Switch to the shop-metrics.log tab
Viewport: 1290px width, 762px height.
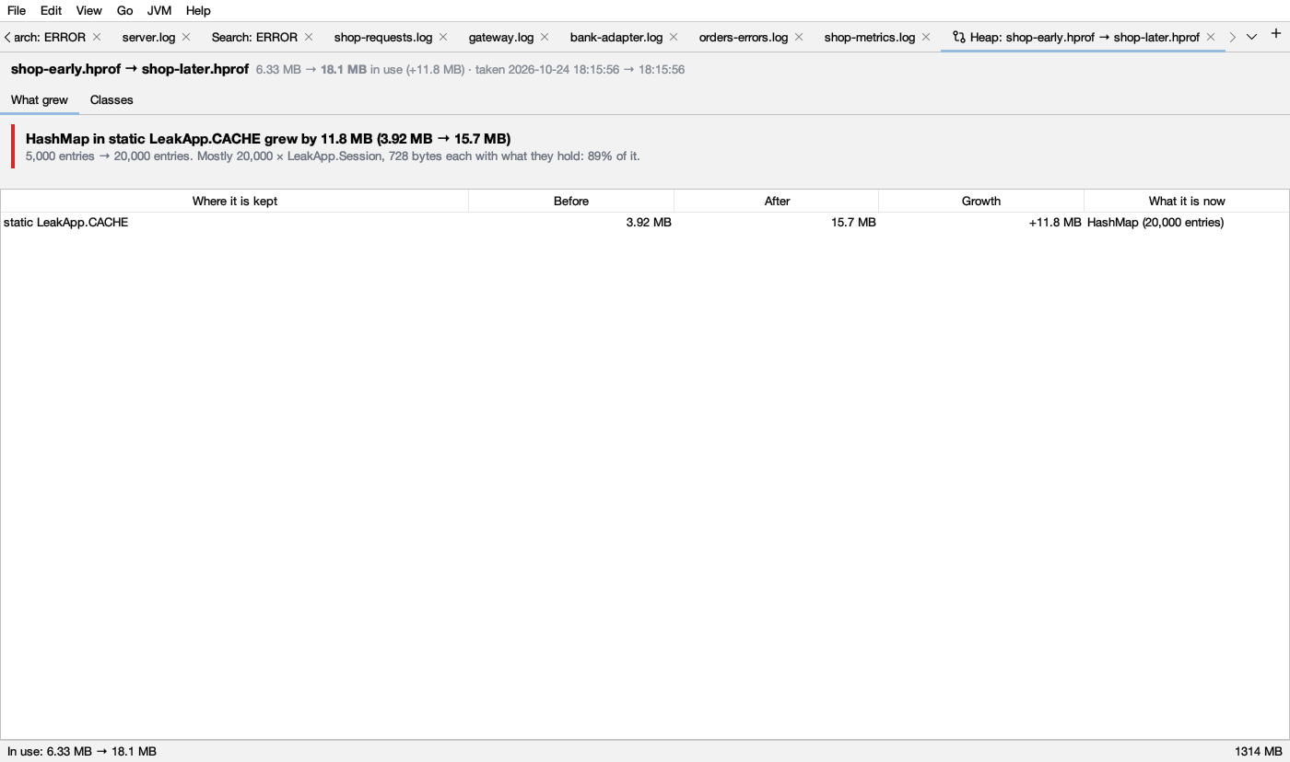pyautogui.click(x=870, y=37)
